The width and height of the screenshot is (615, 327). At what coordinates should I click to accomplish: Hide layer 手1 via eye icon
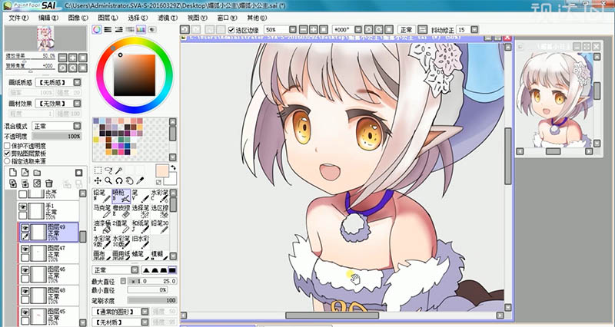point(23,207)
